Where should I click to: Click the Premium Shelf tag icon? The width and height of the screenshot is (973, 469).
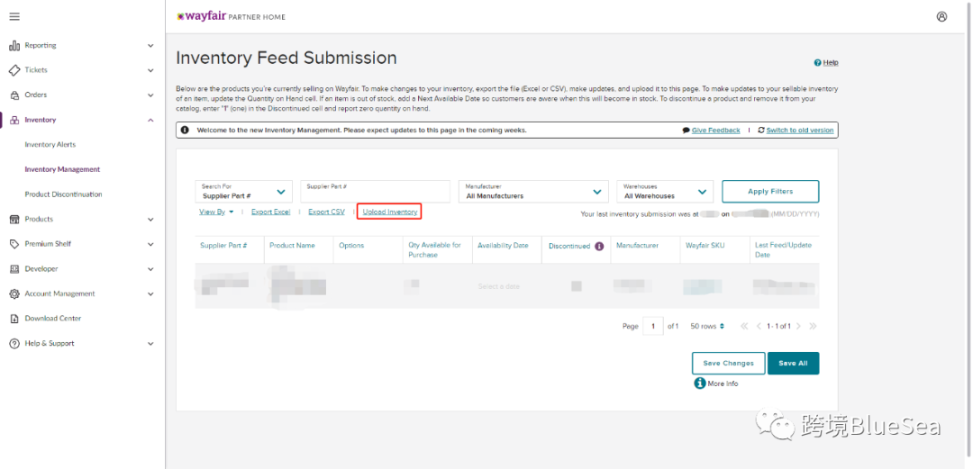[x=14, y=244]
